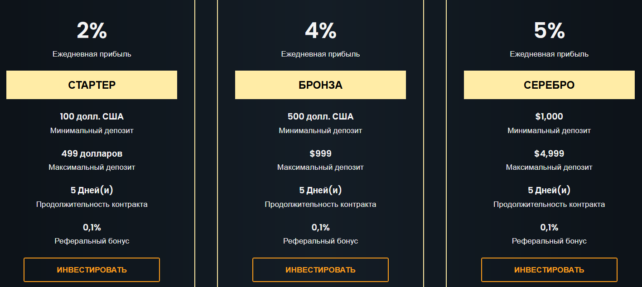Click the $1,000 minimum deposit value
This screenshot has height=287, width=642.
click(549, 116)
